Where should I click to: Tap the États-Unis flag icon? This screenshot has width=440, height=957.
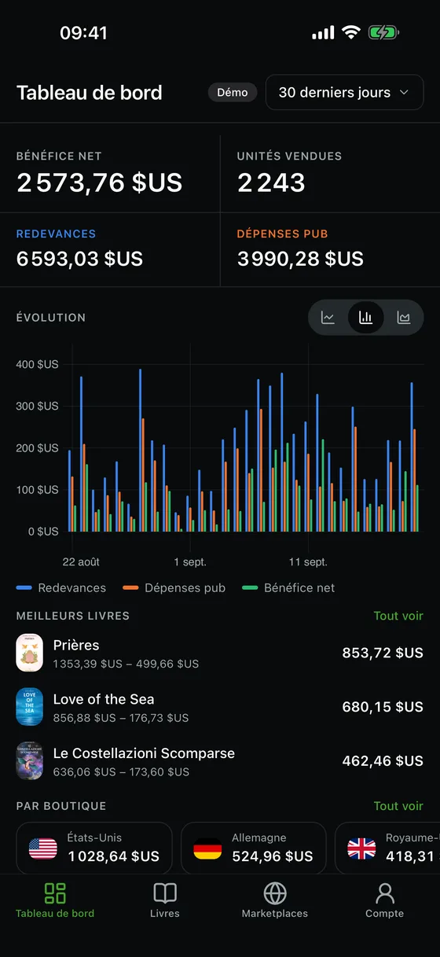point(43,848)
